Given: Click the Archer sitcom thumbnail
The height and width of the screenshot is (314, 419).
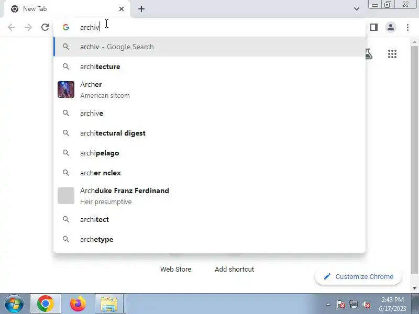Looking at the screenshot, I should (66, 89).
